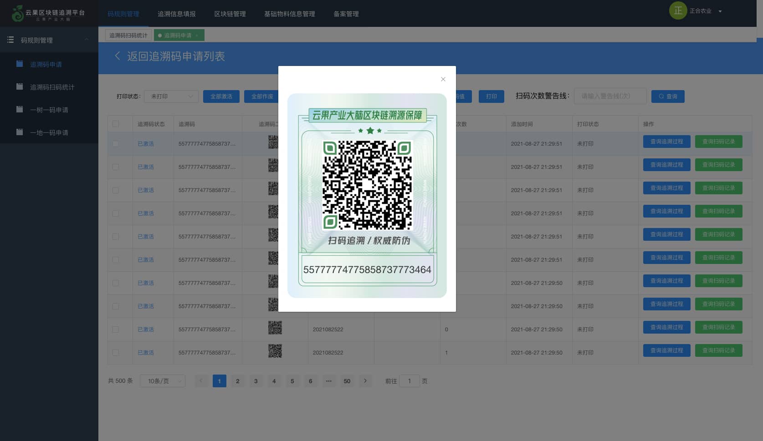Open 追溯码扫码统计 in the sidebar
This screenshot has height=441, width=763.
52,87
